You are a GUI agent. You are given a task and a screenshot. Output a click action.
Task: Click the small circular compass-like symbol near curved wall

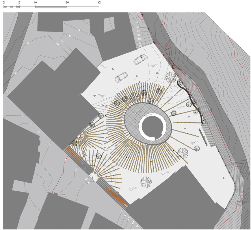(196, 112)
